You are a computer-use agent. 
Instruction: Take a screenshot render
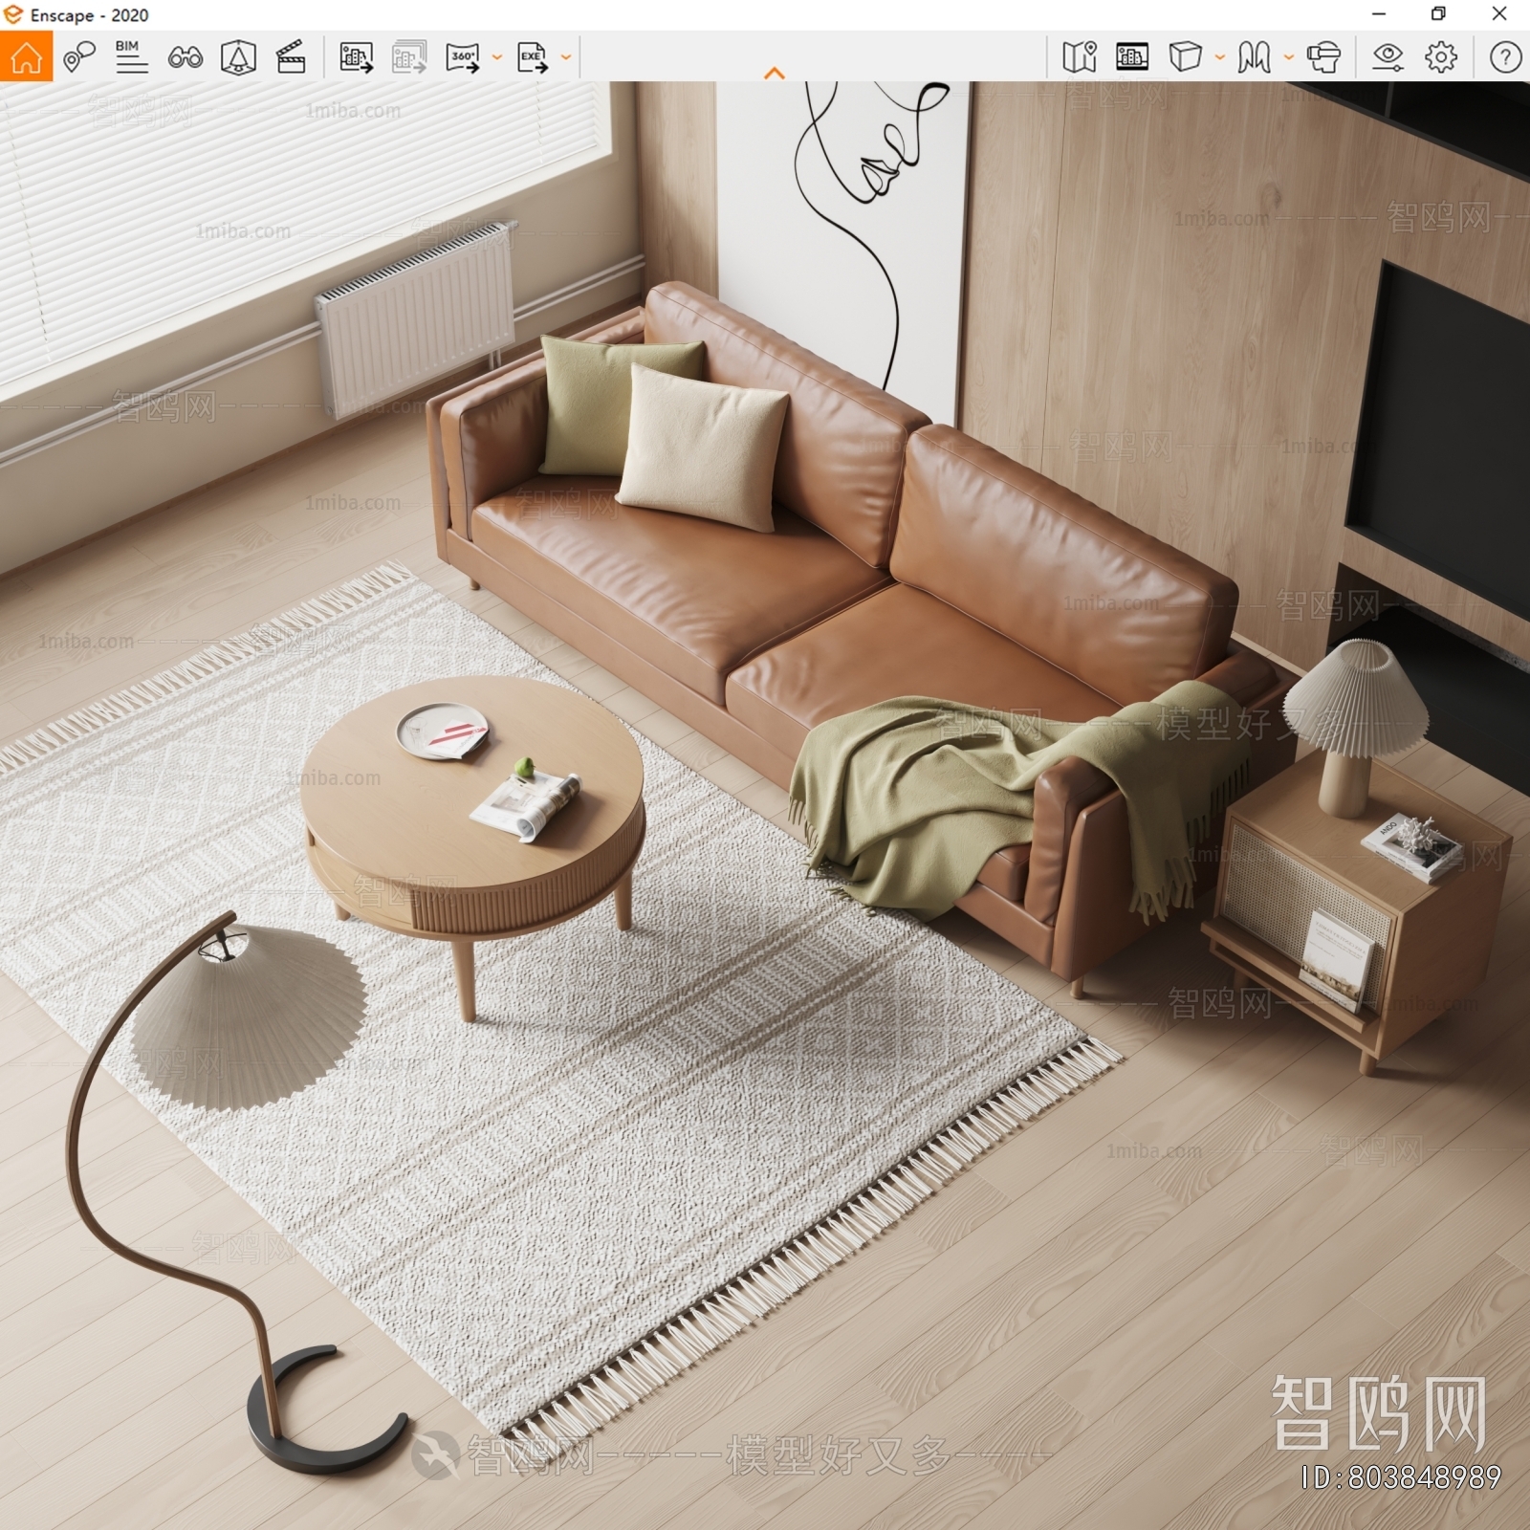[x=356, y=57]
